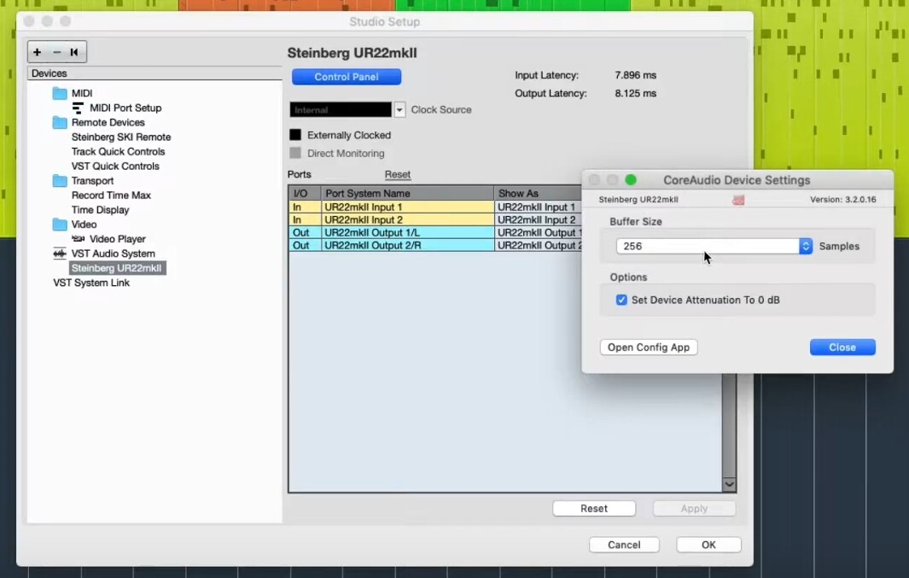Select VST Audio System entry

(113, 254)
